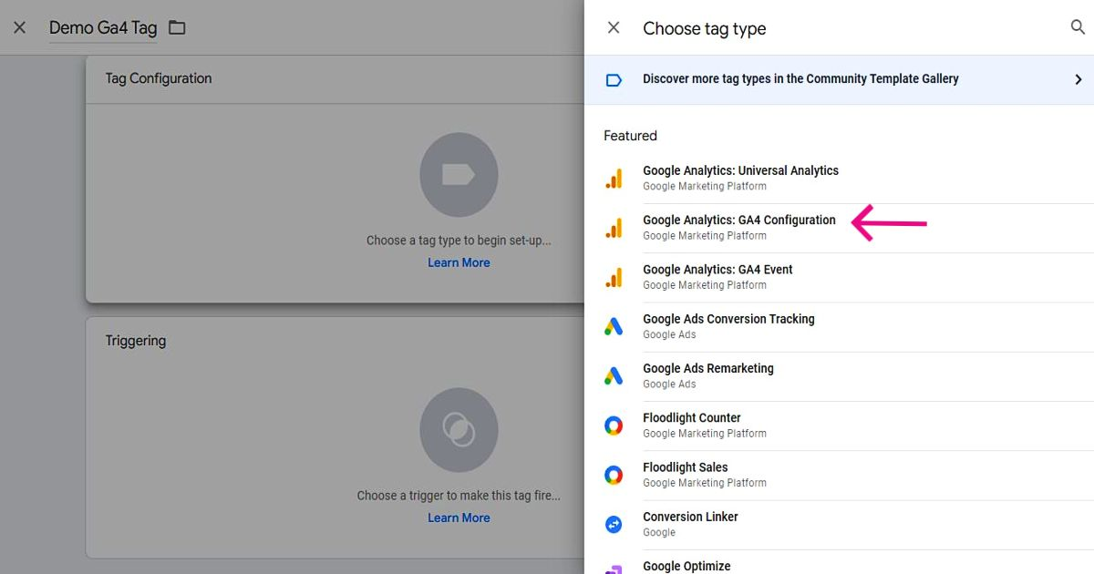1094x574 pixels.
Task: Close the Demo Ga4 Tag editor
Action: 20,27
